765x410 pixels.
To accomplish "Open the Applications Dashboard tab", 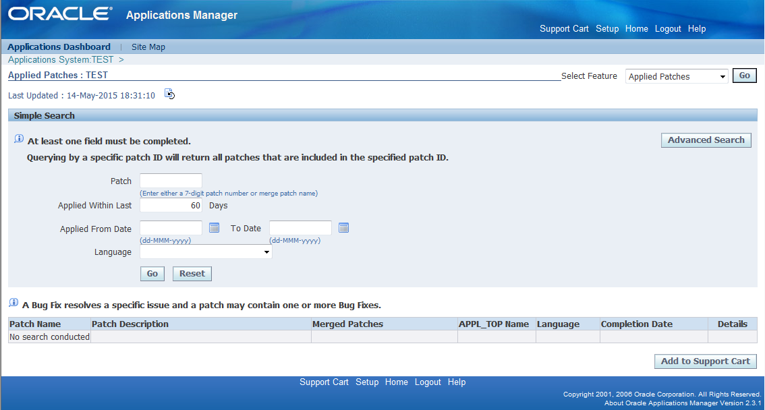I will pos(59,47).
